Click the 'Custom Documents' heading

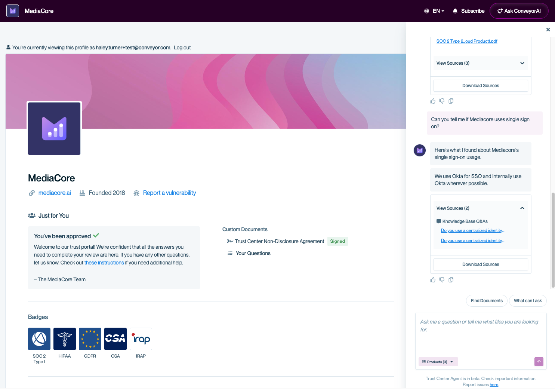245,229
